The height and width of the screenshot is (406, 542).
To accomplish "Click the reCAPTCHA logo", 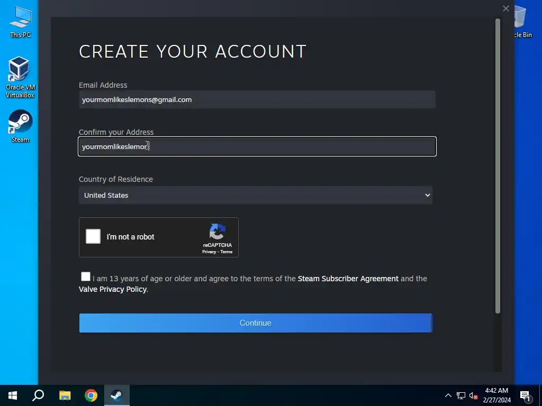I will click(217, 232).
